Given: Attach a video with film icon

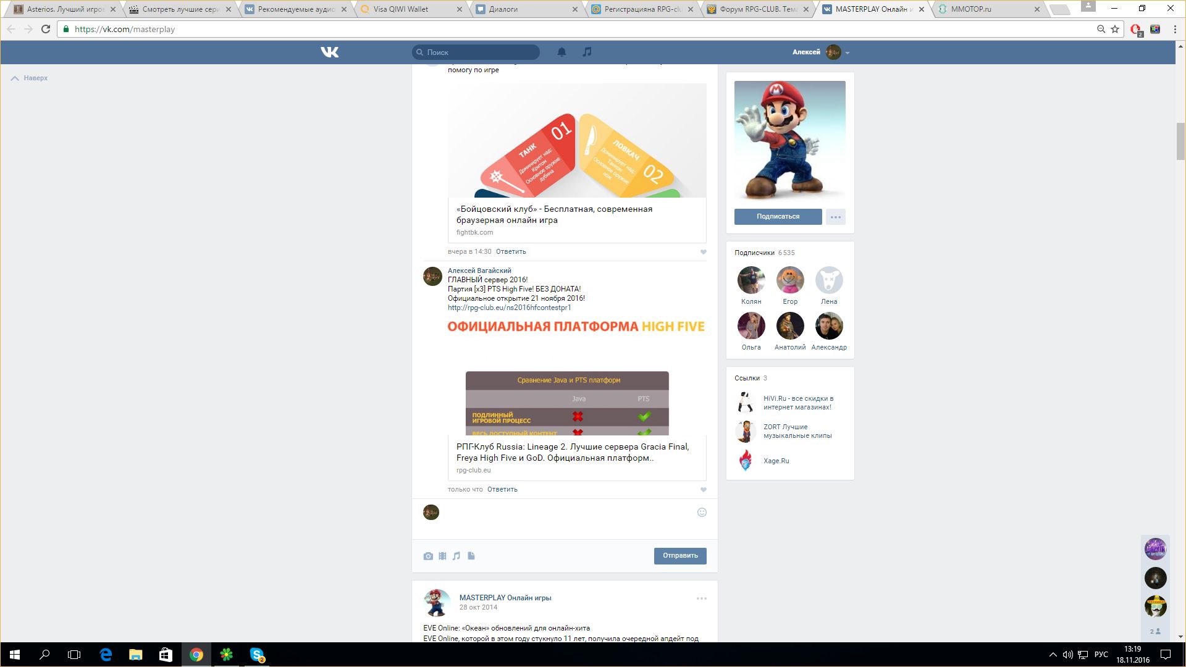Looking at the screenshot, I should point(442,556).
